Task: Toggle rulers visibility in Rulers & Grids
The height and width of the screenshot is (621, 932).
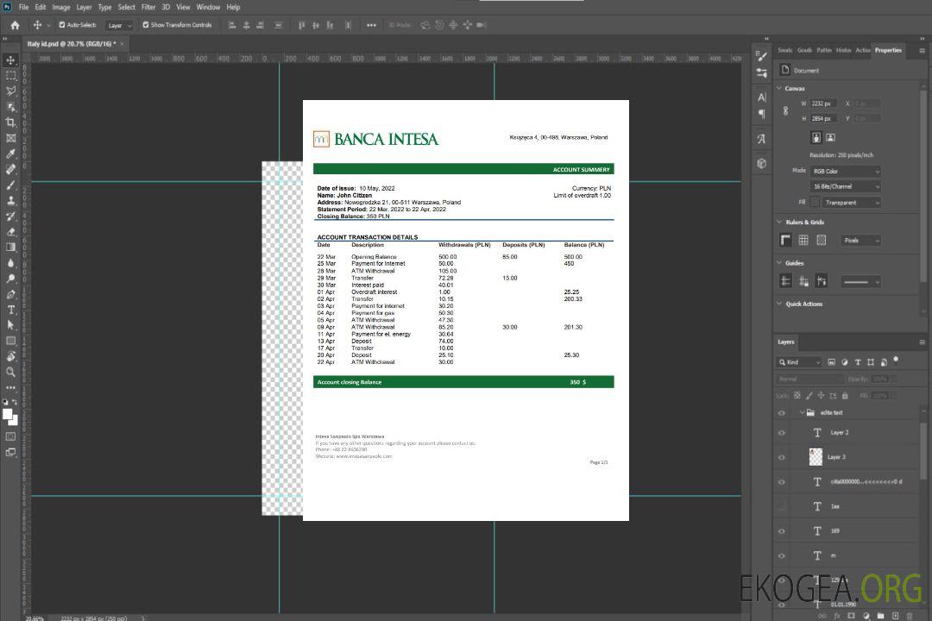Action: pos(786,240)
